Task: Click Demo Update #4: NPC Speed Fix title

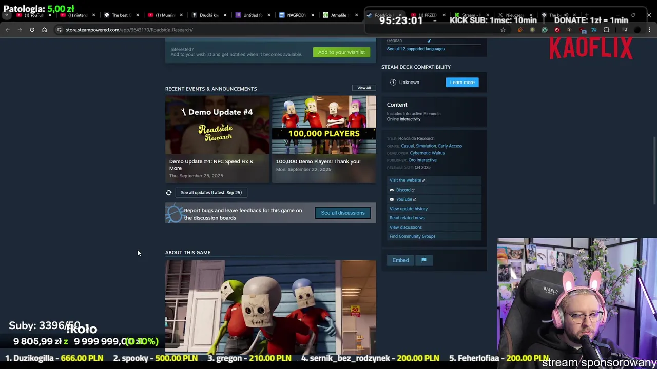Action: click(x=211, y=165)
